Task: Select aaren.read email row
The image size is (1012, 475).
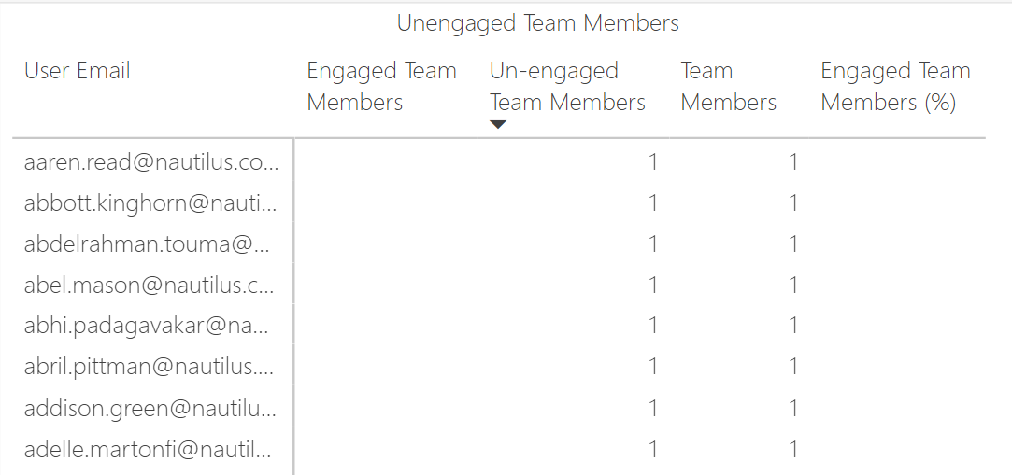Action: coord(151,162)
